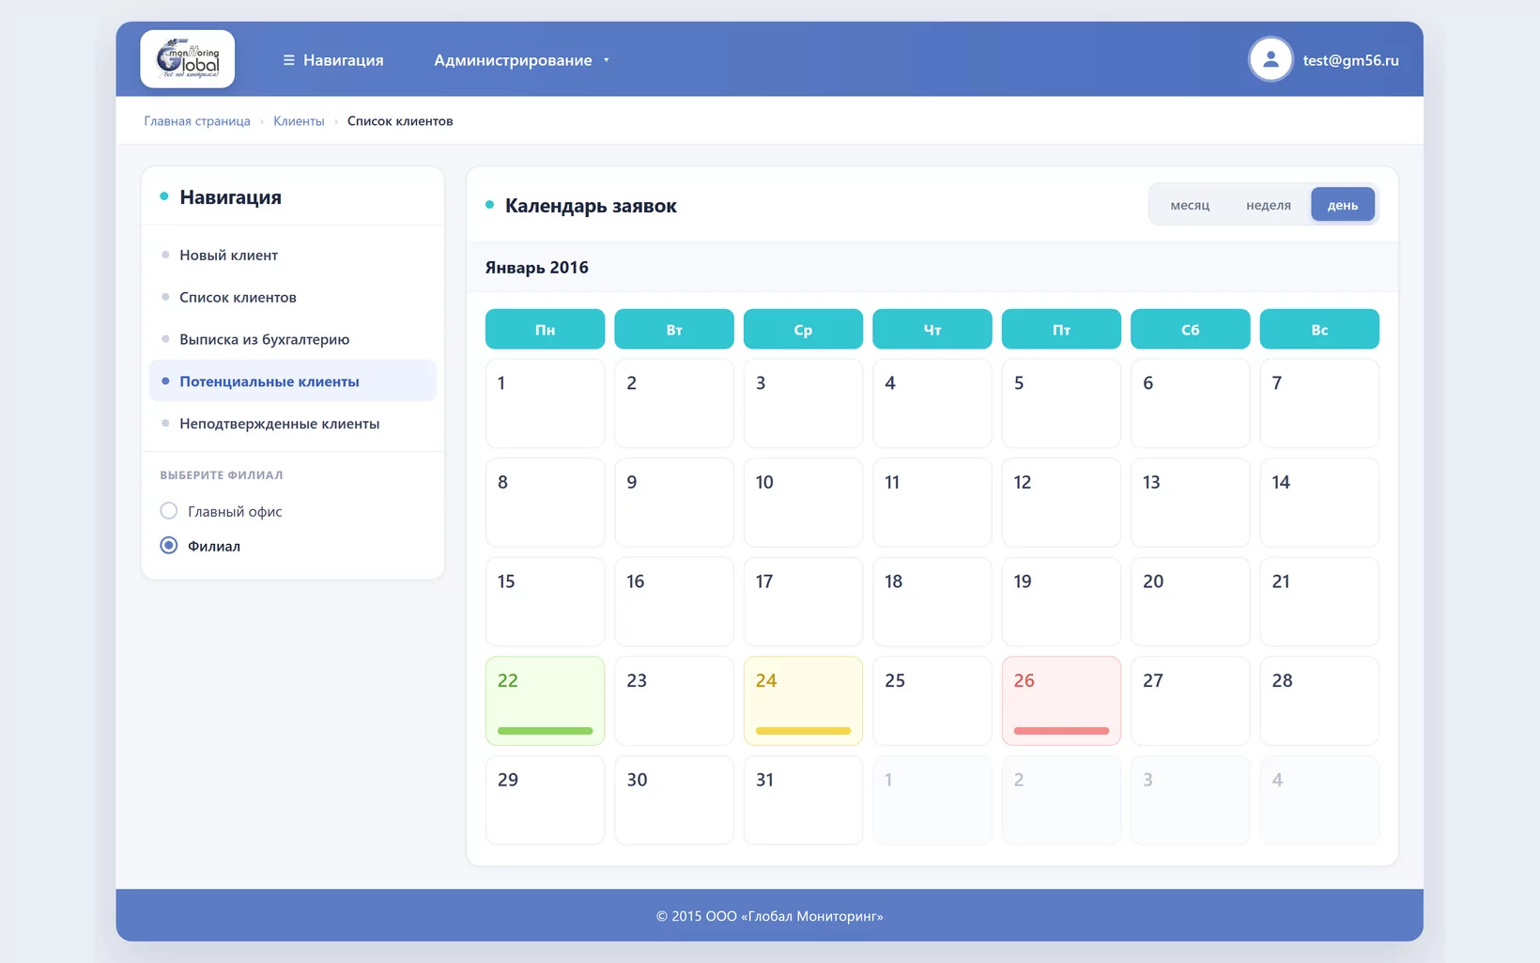Open Новый клиент in sidebar
The height and width of the screenshot is (963, 1540).
click(293, 255)
